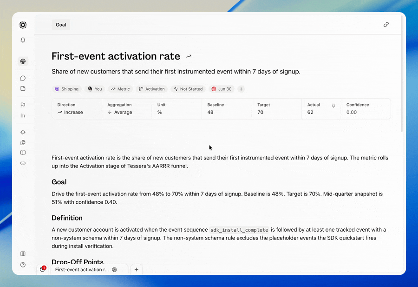Edit the Actual value 62
Viewport: 418px width, 287px height.
pyautogui.click(x=321, y=109)
